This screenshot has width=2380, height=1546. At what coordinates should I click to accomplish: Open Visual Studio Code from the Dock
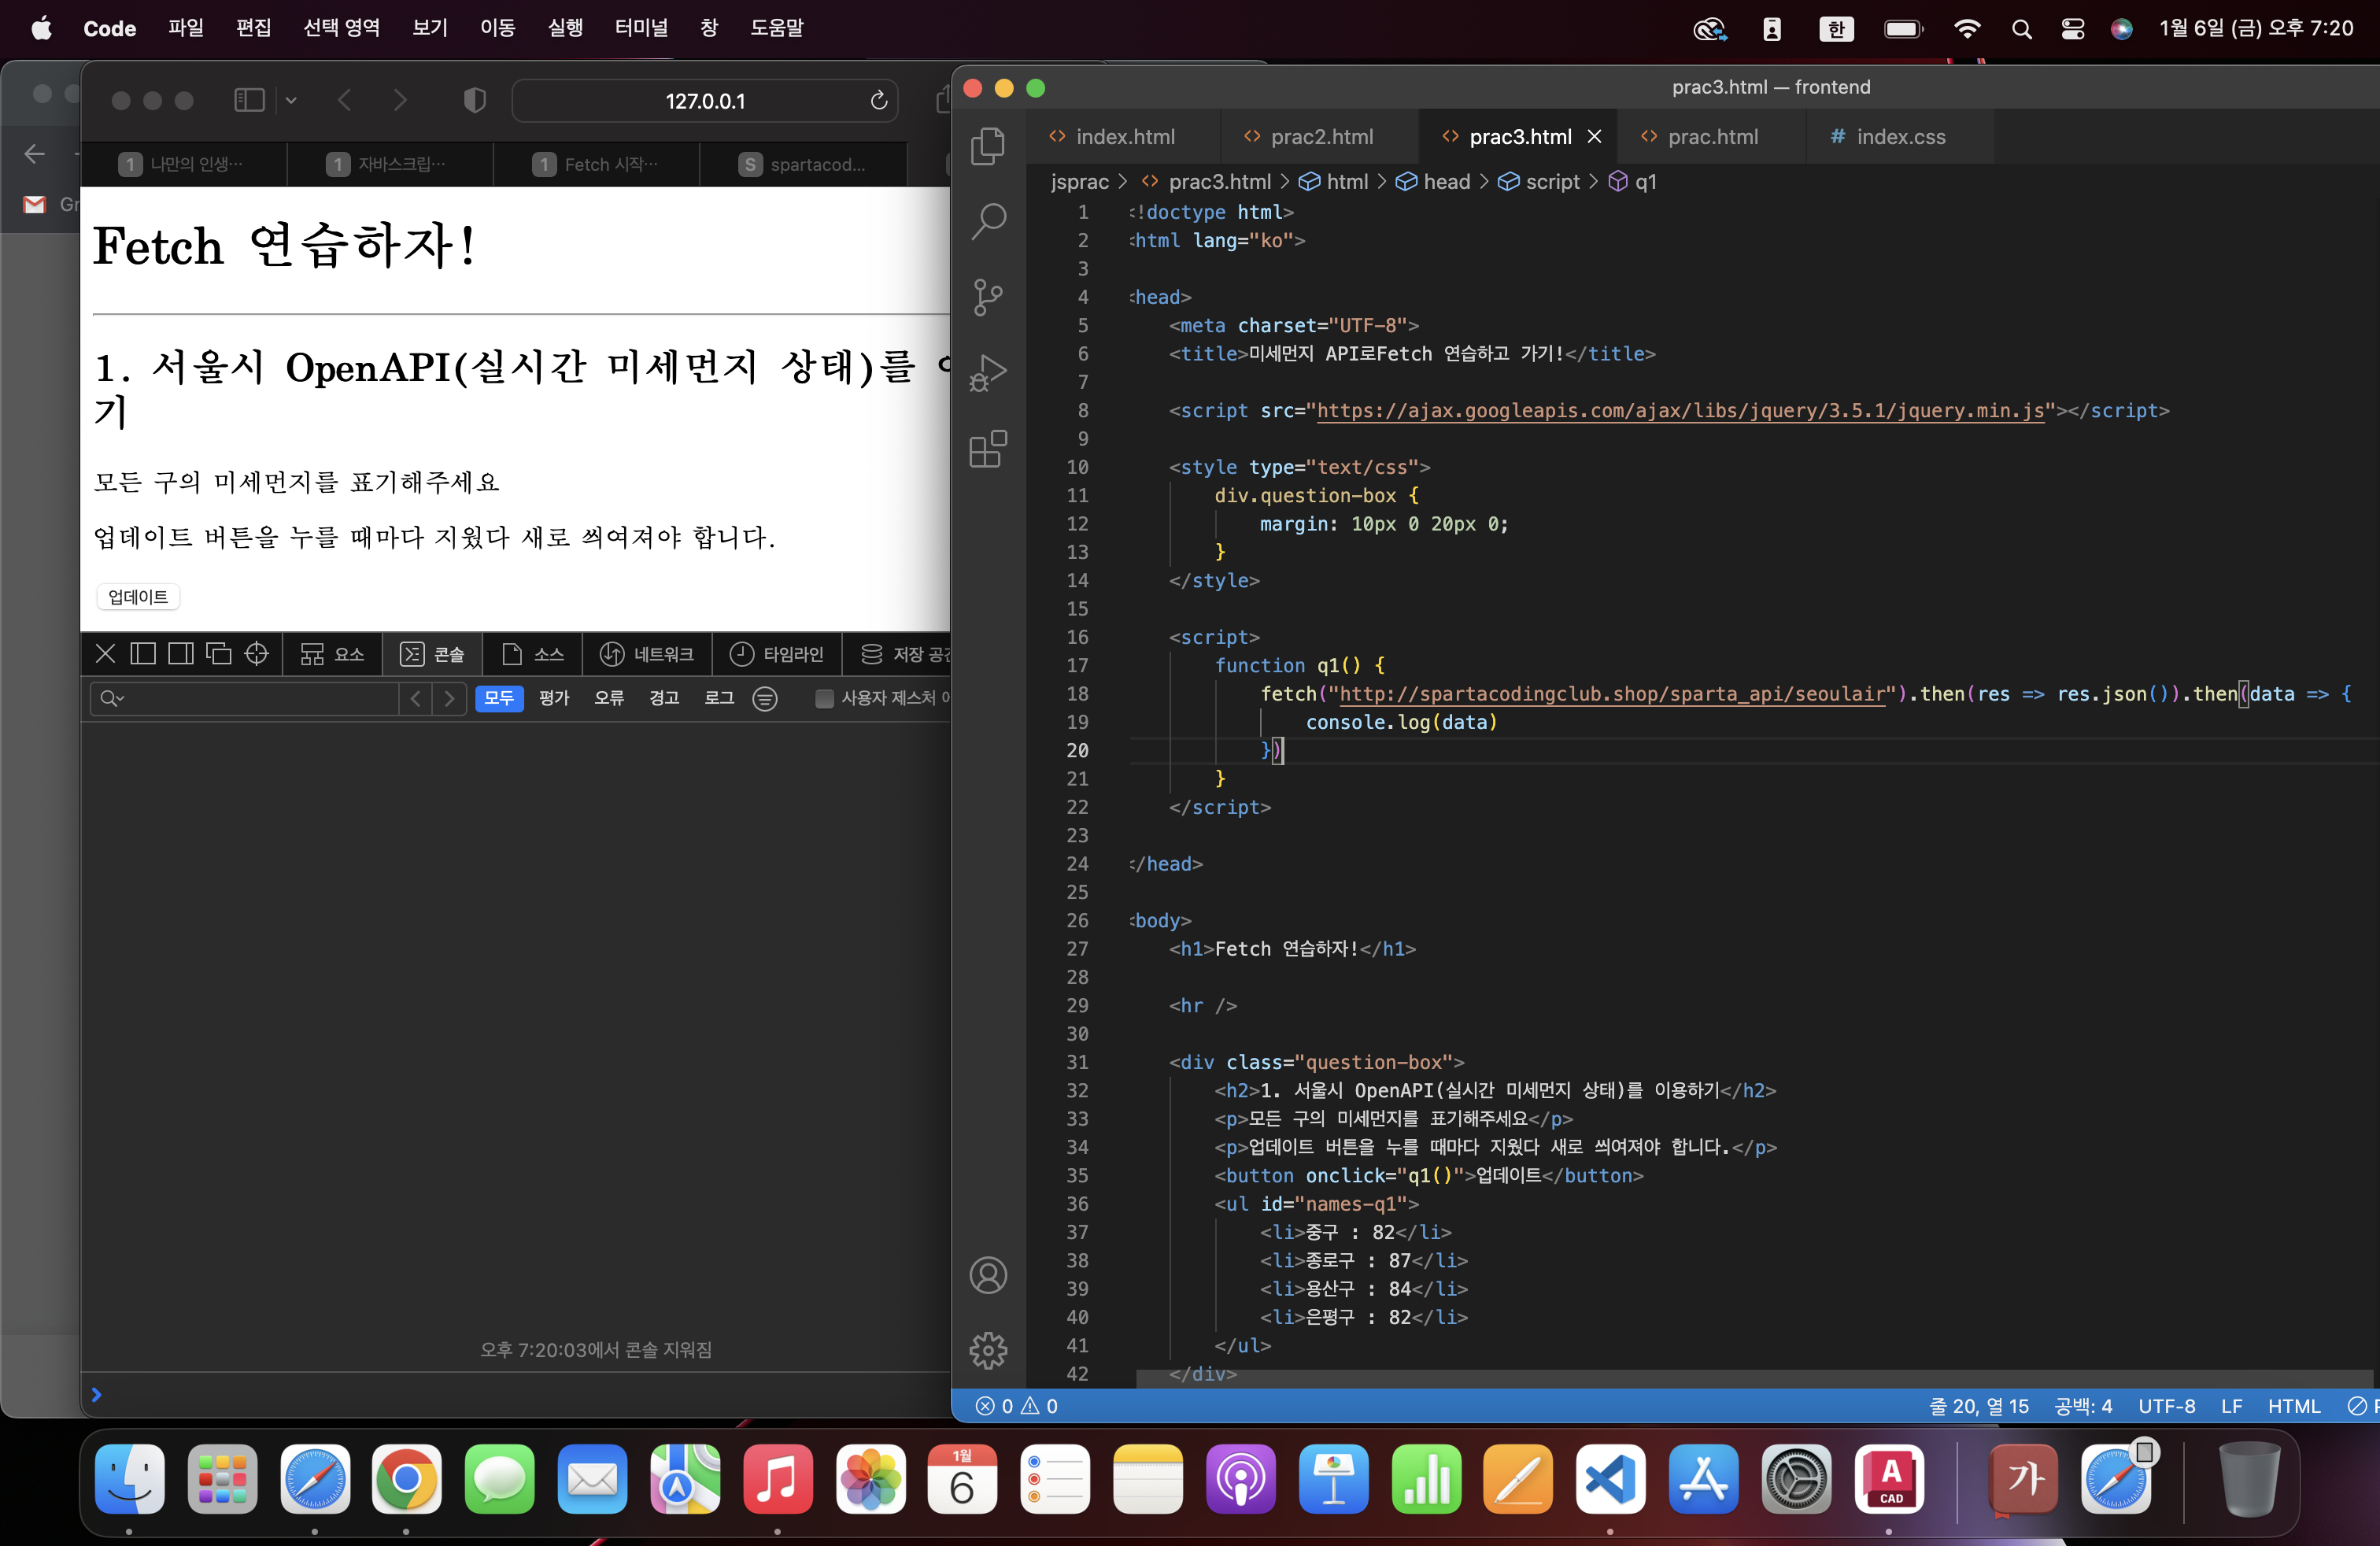[1610, 1478]
